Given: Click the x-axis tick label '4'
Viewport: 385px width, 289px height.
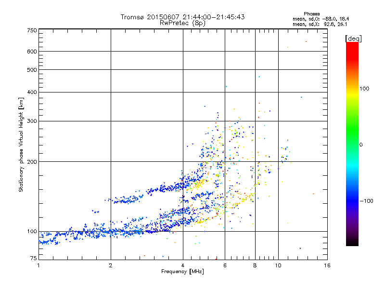Looking at the screenshot, I should (x=183, y=265).
